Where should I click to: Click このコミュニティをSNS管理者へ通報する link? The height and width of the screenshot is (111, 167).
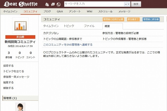click(68, 45)
